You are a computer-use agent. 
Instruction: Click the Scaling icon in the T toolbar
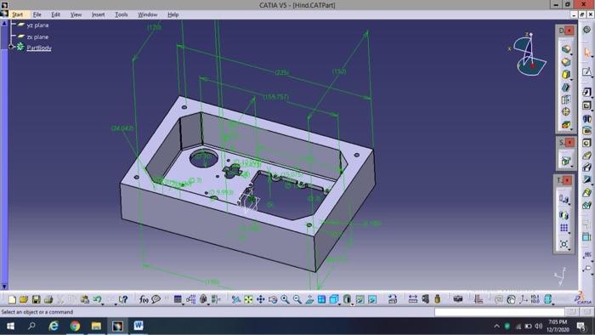pyautogui.click(x=564, y=244)
